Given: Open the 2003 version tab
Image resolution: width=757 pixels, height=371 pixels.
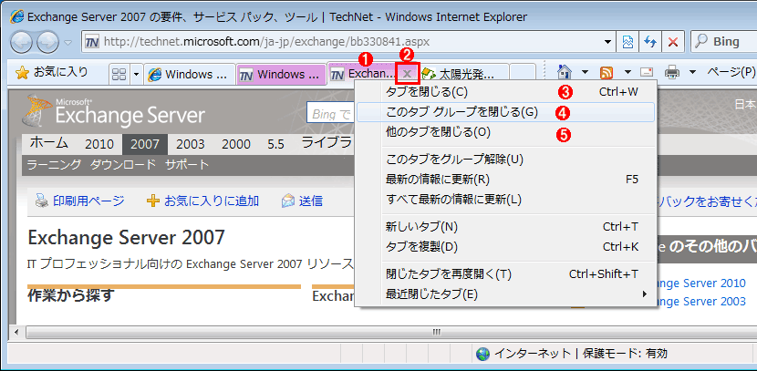Looking at the screenshot, I should [191, 144].
